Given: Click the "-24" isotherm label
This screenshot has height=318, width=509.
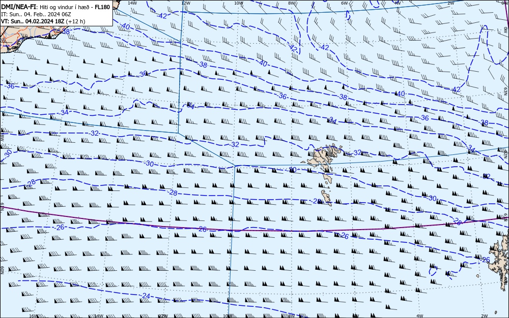Looking at the screenshot, I should (x=146, y=296).
